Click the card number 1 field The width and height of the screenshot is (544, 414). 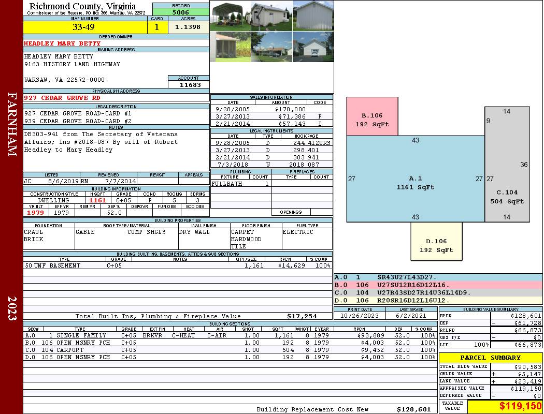pos(157,27)
